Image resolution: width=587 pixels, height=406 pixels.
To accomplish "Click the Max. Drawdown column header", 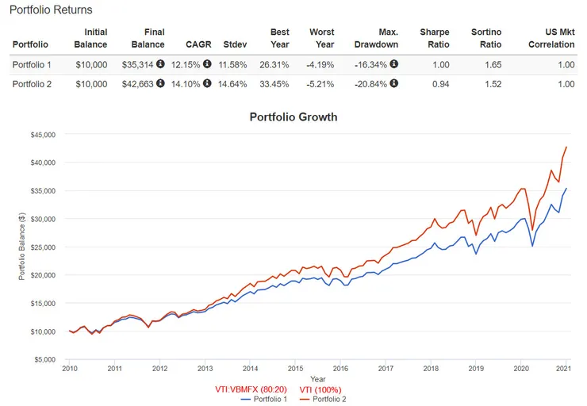I will tap(377, 39).
